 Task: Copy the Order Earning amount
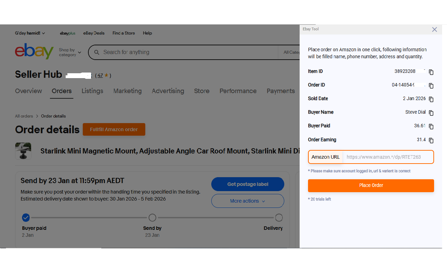[x=431, y=141]
